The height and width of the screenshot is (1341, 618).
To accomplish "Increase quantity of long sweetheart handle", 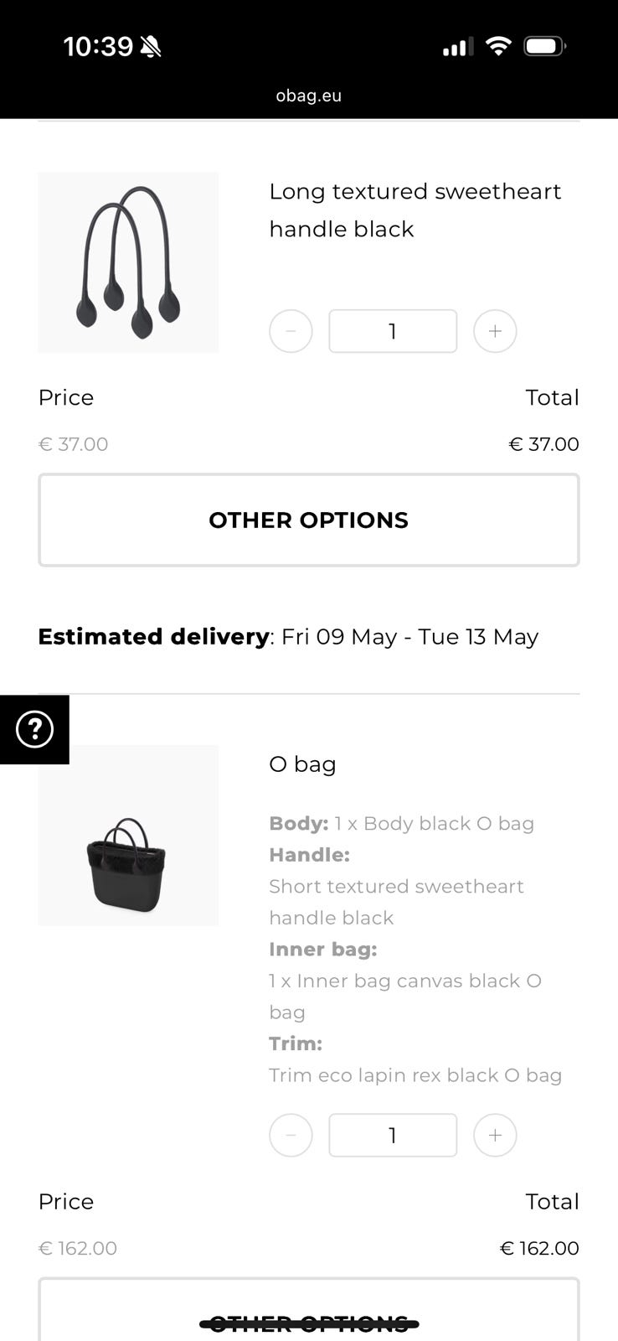I will point(495,331).
